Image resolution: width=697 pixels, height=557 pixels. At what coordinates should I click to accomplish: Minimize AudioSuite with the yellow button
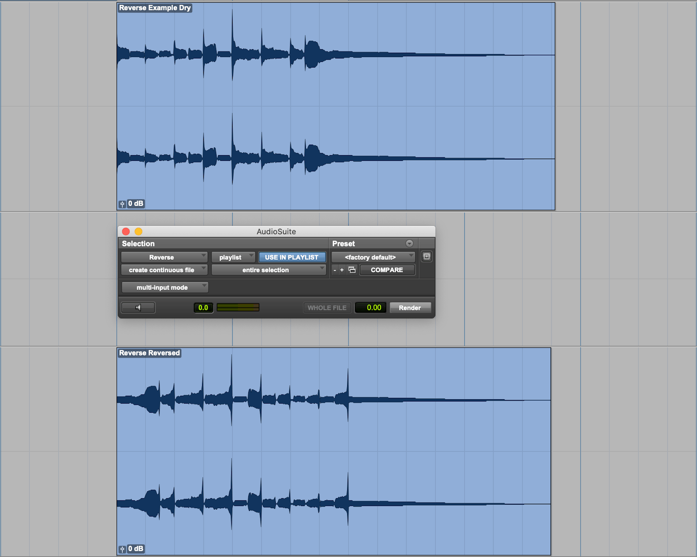(139, 231)
